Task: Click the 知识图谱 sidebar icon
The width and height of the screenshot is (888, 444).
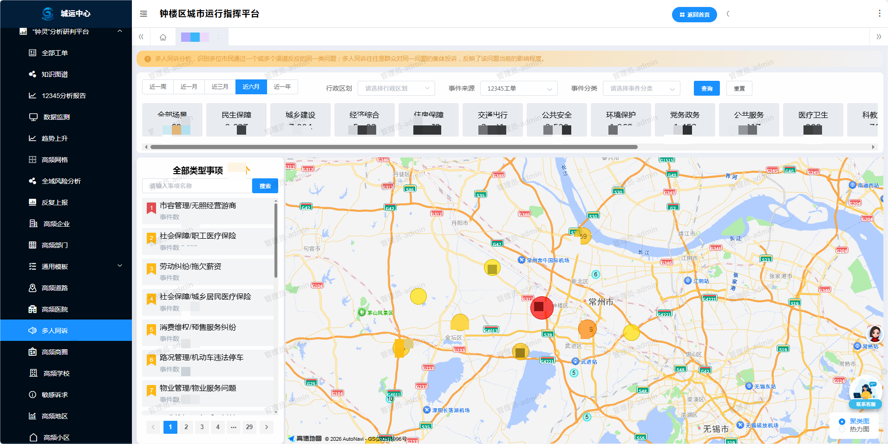Action: [x=33, y=74]
